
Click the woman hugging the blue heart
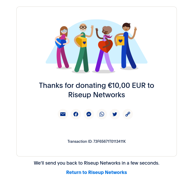point(62,47)
